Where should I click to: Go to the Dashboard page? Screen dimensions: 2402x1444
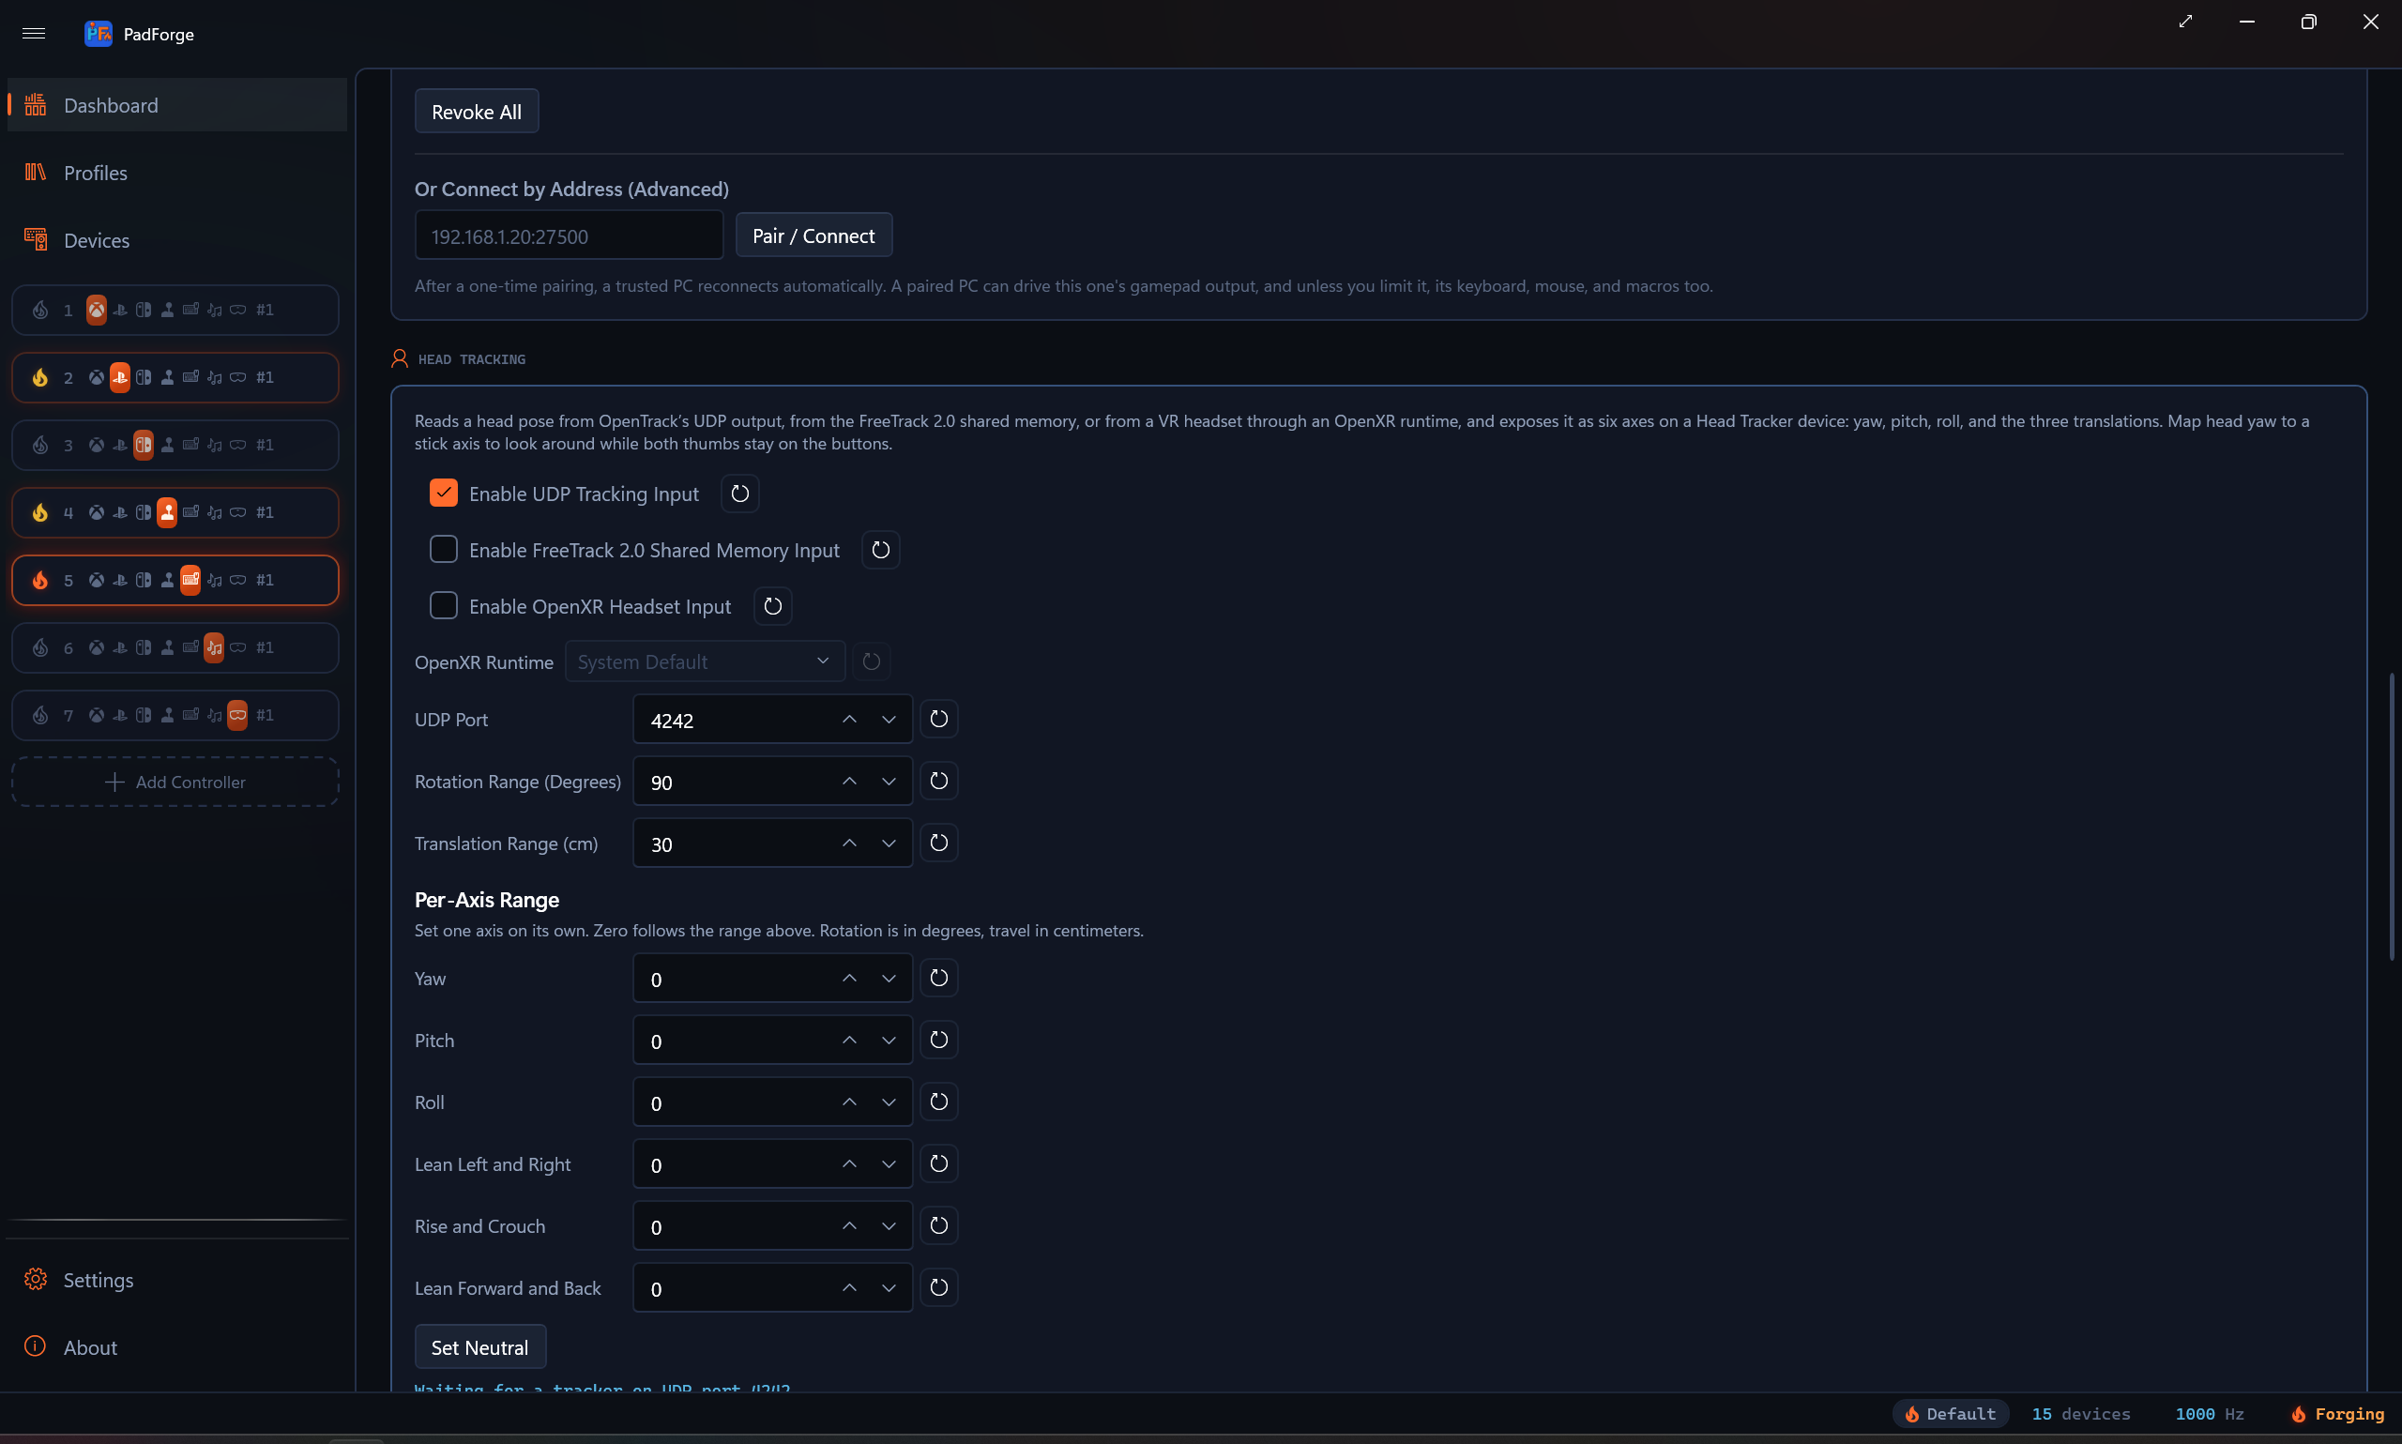point(177,105)
